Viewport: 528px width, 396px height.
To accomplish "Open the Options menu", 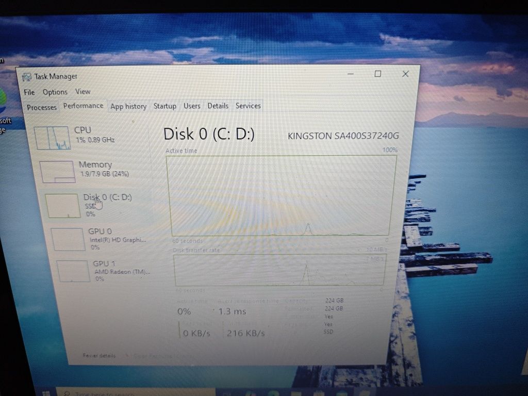I will (x=55, y=92).
